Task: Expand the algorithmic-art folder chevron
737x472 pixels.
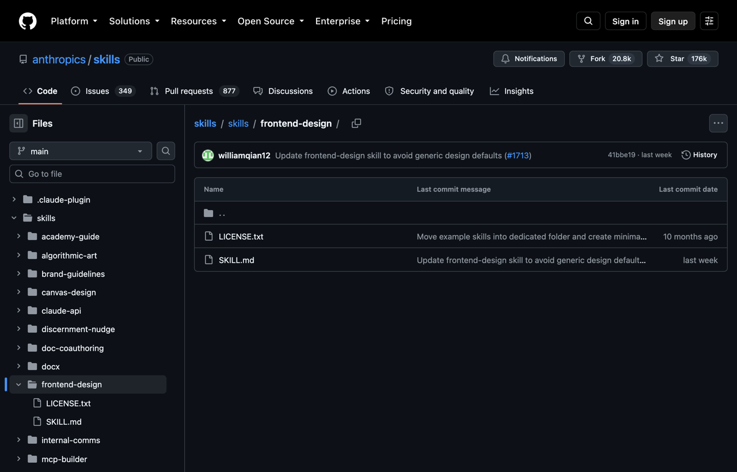Action: coord(18,256)
